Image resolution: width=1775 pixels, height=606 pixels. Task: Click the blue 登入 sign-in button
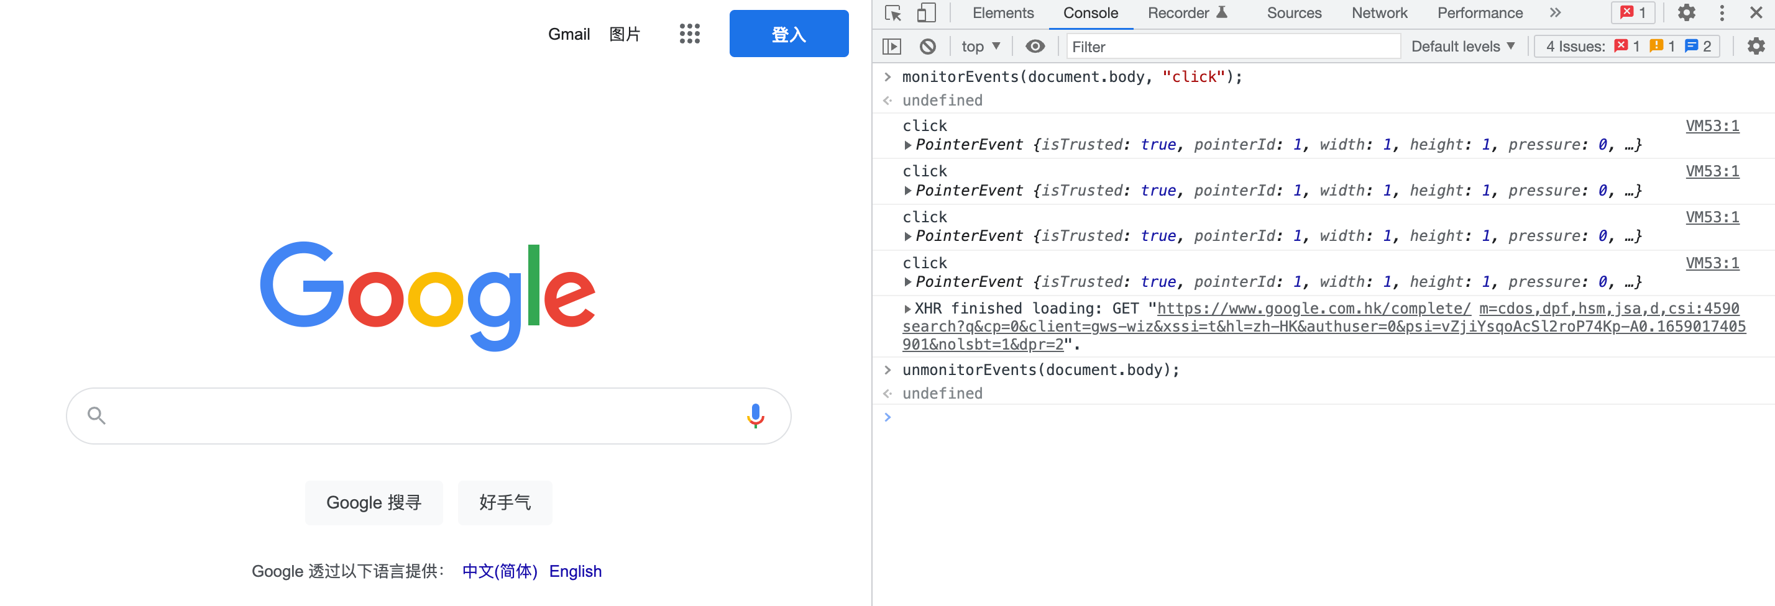(788, 34)
